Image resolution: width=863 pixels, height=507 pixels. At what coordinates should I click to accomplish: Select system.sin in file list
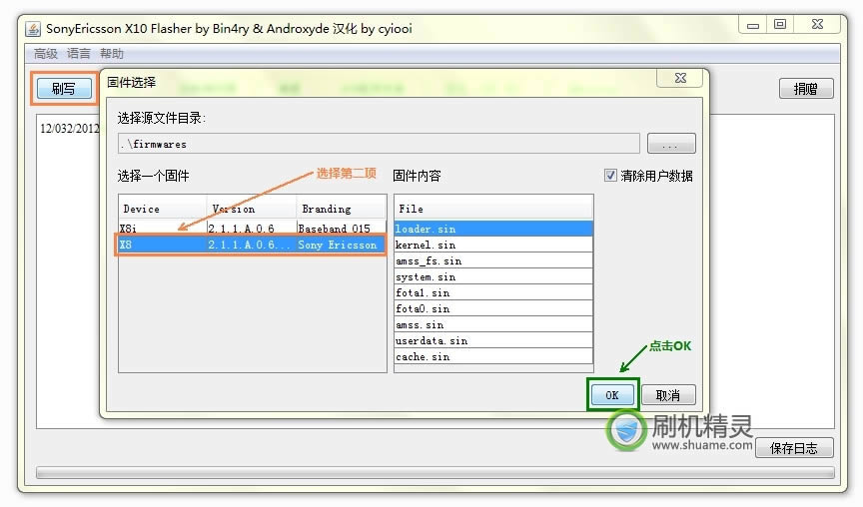pos(492,276)
